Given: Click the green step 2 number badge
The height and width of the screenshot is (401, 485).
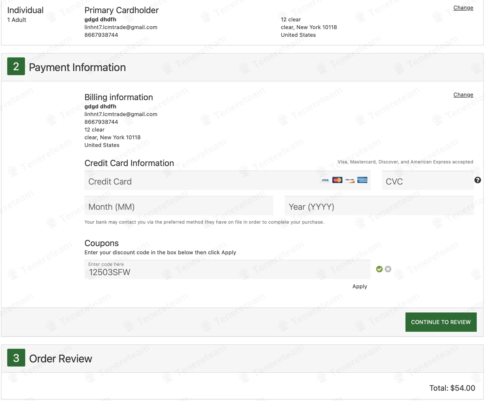Looking at the screenshot, I should point(16,66).
